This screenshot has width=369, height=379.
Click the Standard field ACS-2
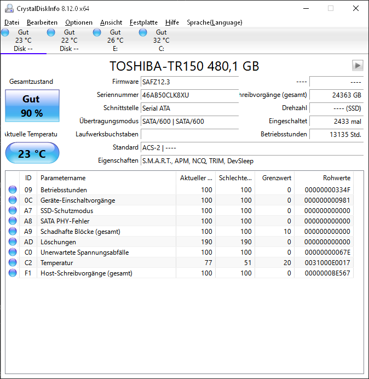(252, 147)
